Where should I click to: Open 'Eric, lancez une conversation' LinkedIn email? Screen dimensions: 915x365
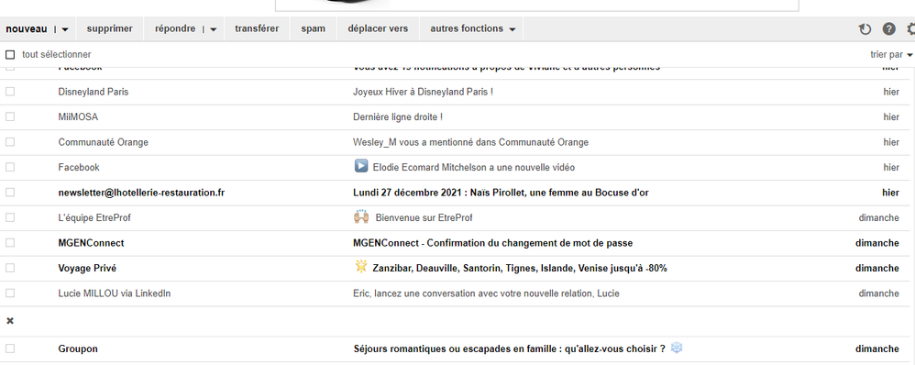point(486,293)
